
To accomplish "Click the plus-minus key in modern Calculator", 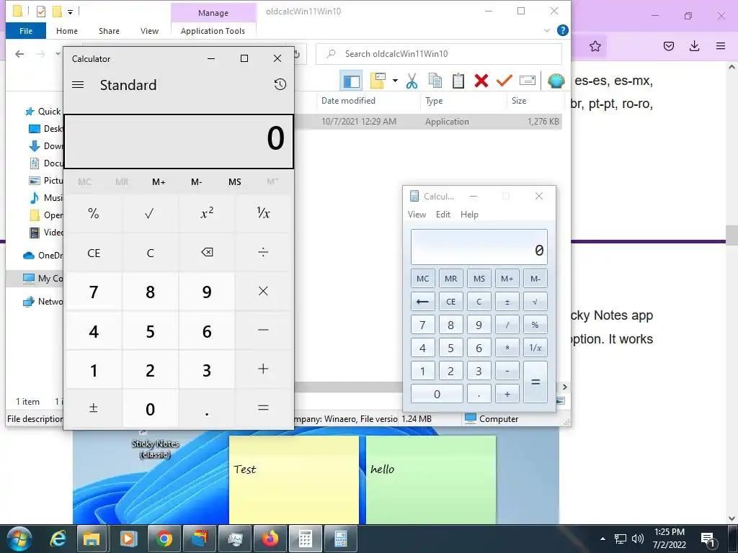I will click(94, 408).
